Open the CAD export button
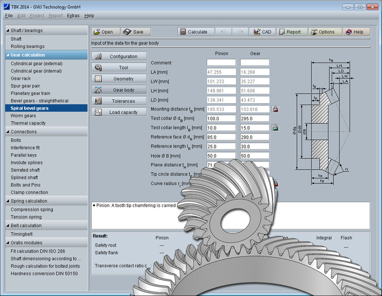 point(262,32)
